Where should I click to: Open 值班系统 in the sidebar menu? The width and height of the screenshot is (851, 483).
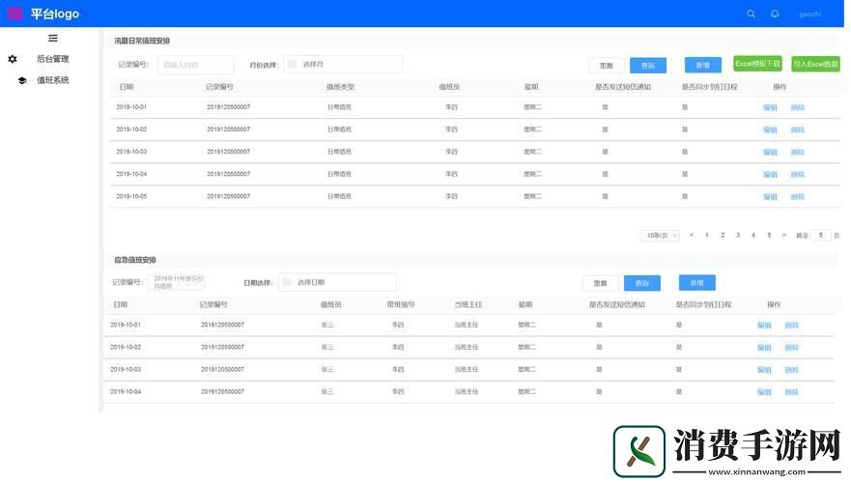click(52, 80)
